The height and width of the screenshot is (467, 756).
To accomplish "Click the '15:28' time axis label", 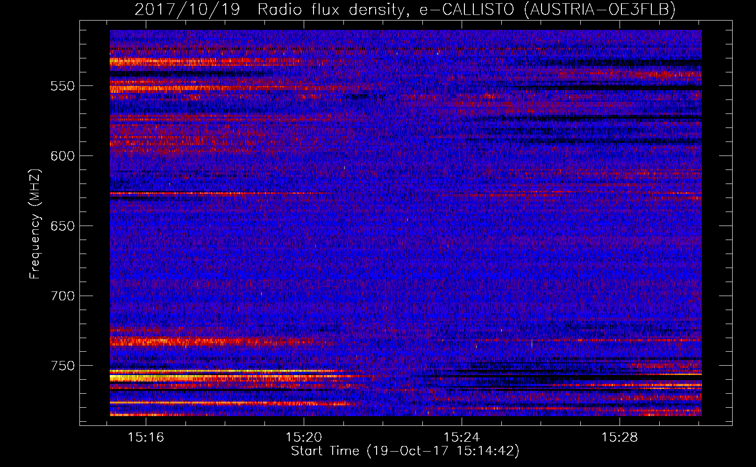I will click(x=620, y=438).
